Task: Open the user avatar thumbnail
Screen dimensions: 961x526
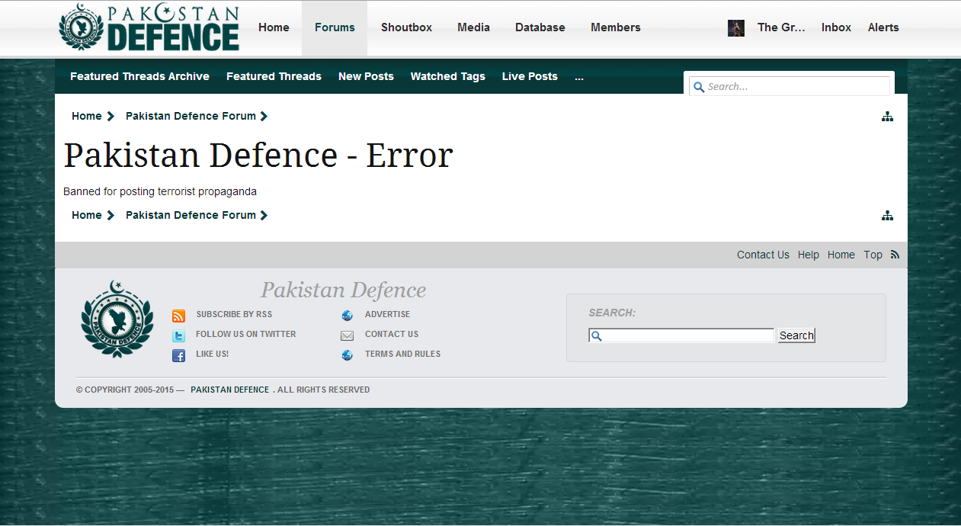Action: [736, 28]
